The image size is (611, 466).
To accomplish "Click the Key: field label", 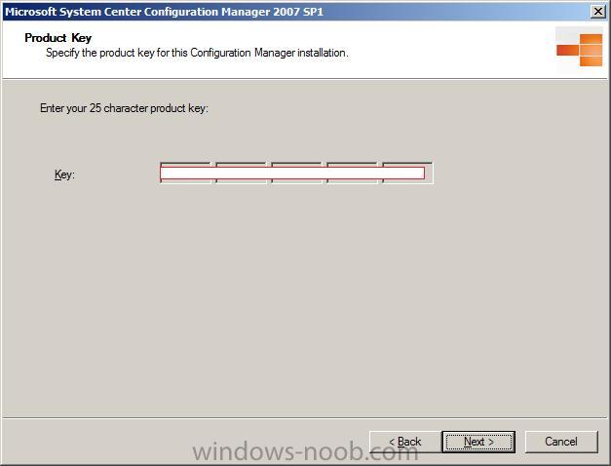I will point(64,175).
